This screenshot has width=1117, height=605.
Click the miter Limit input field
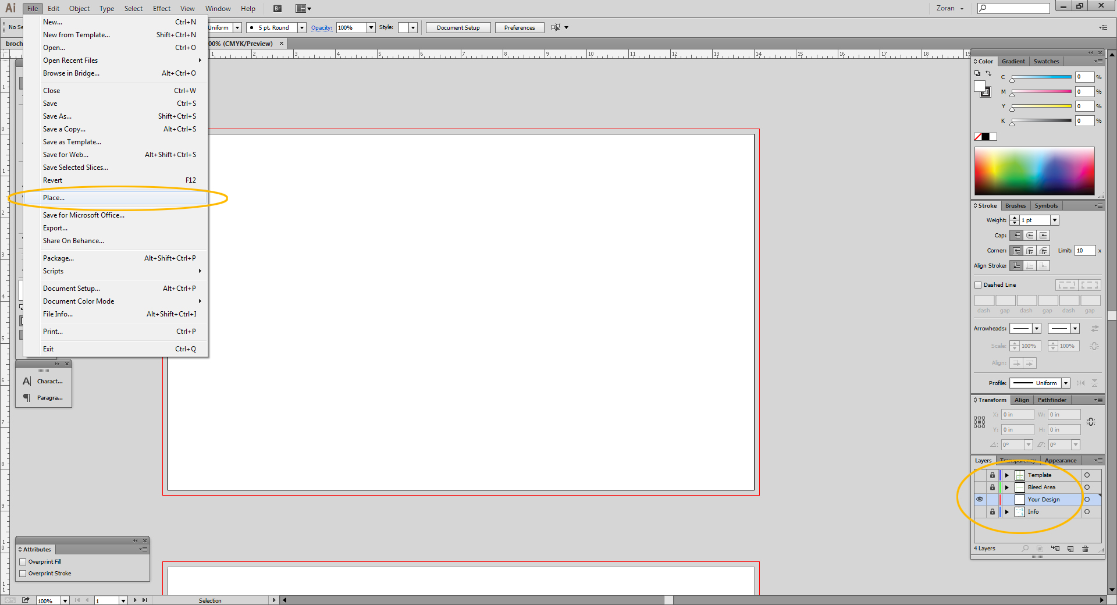(x=1085, y=251)
